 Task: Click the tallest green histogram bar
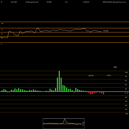(59, 81)
